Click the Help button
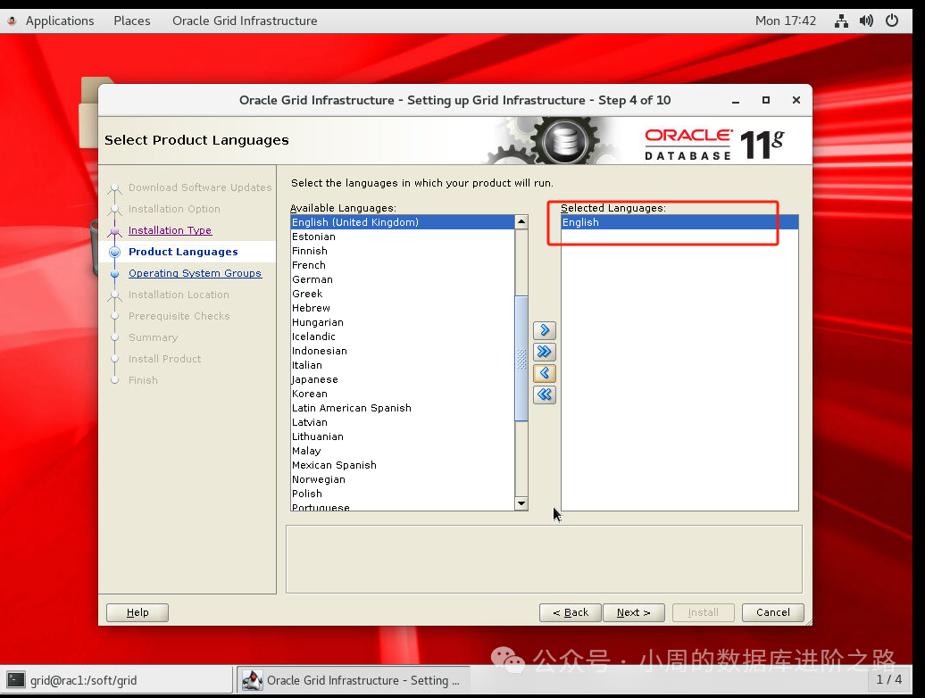The image size is (925, 698). point(137,612)
